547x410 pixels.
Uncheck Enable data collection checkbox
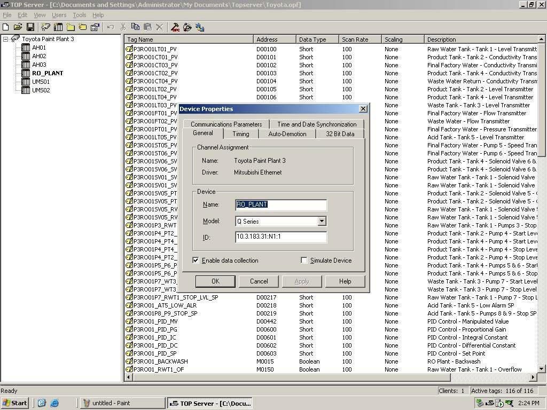[196, 261]
